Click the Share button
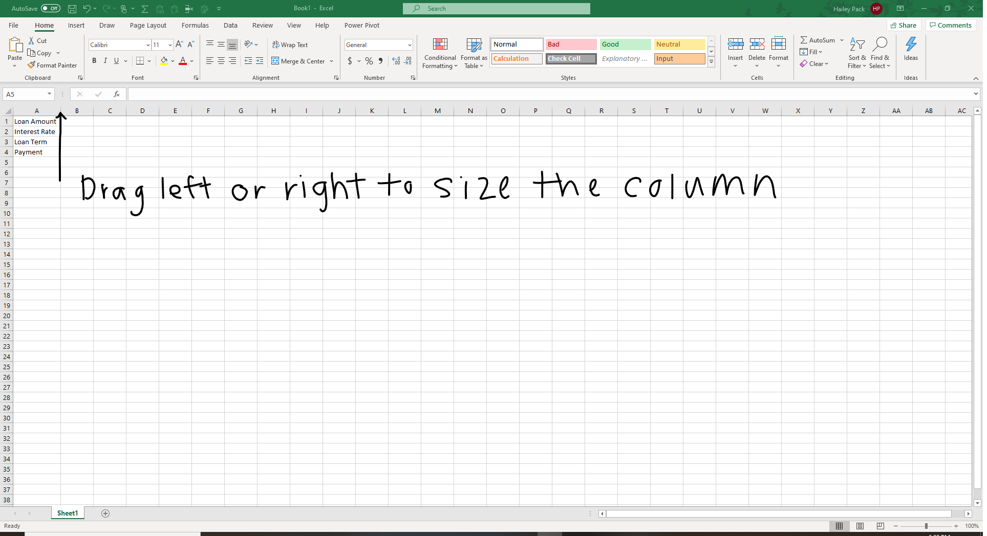This screenshot has width=987, height=536. click(904, 25)
